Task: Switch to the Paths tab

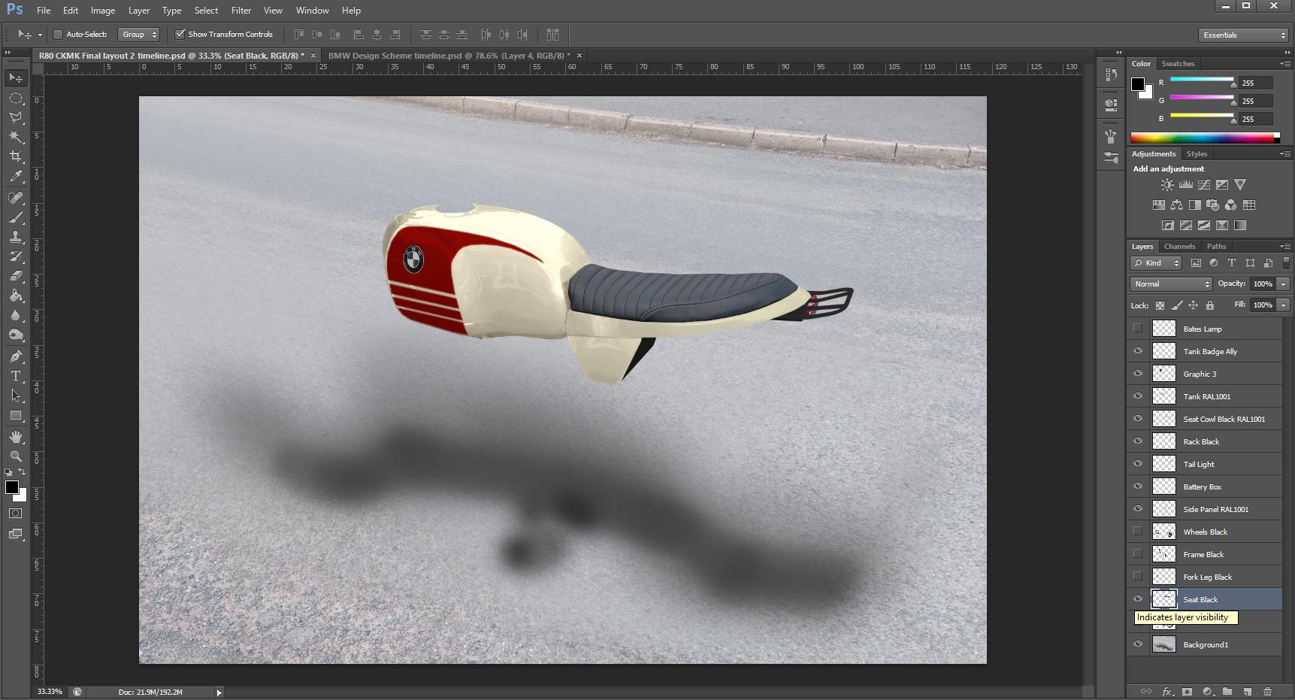Action: pos(1216,247)
